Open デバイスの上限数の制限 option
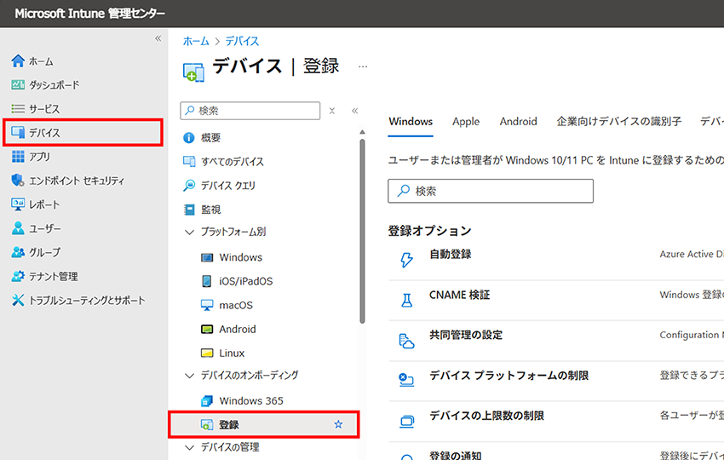 click(486, 416)
